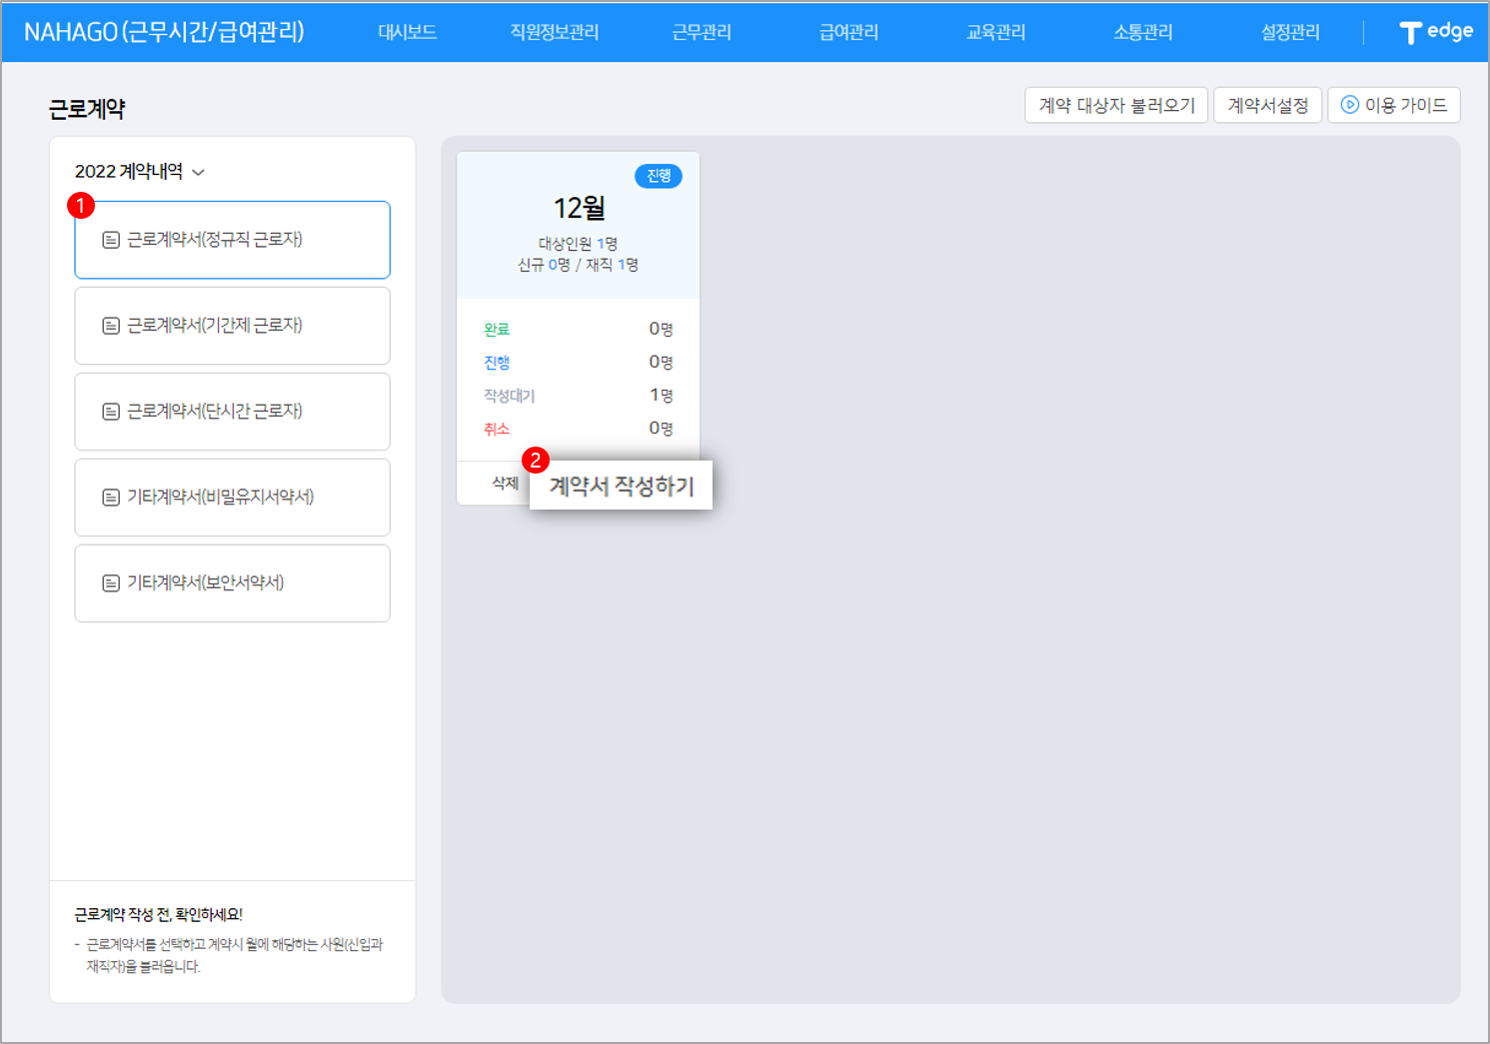Click 삭제 button on 12월 card
This screenshot has height=1044, width=1490.
(505, 483)
